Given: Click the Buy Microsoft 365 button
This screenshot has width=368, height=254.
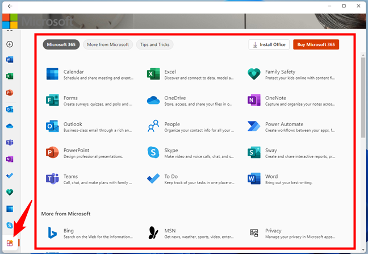Looking at the screenshot, I should [316, 44].
